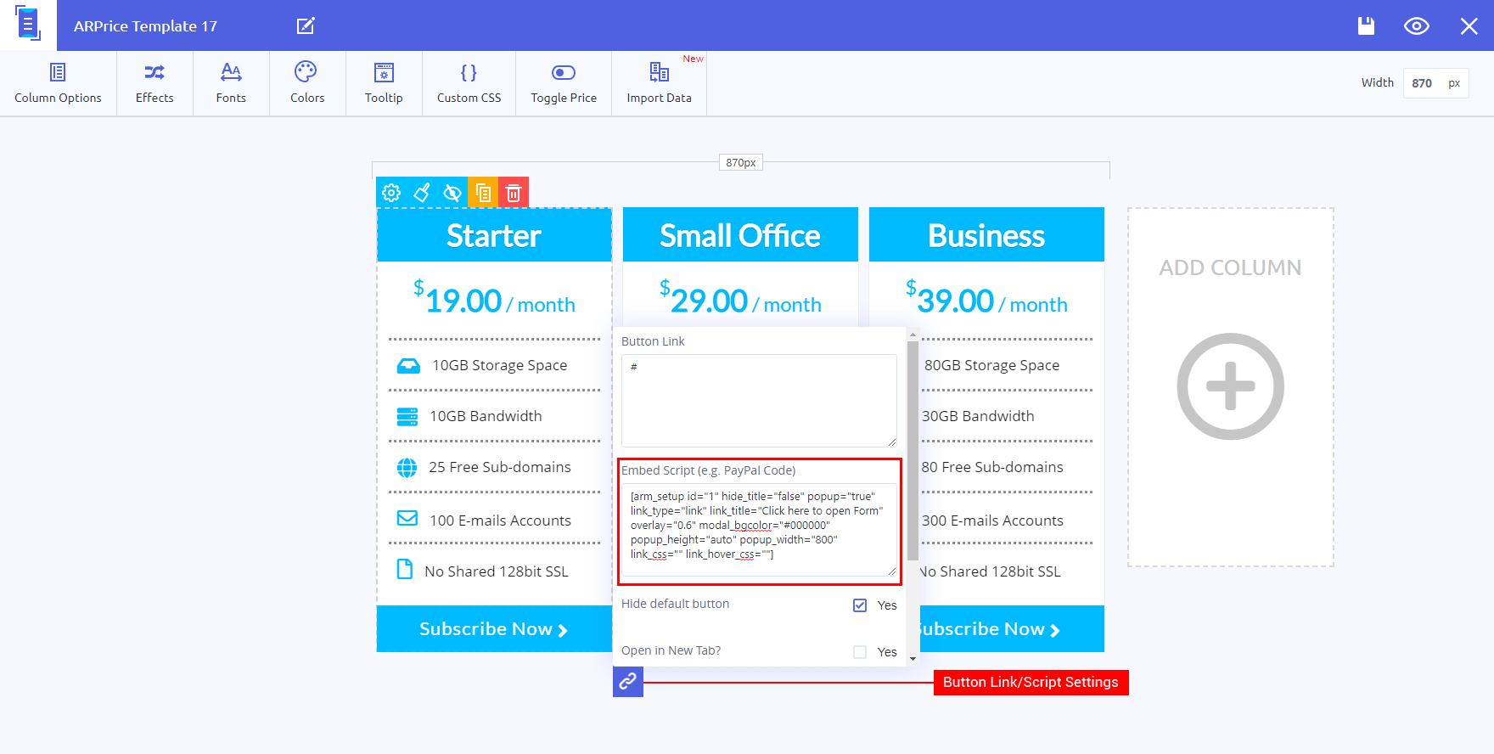Screen dimensions: 1494x754
Task: Click the column paint brush icon
Action: [422, 193]
